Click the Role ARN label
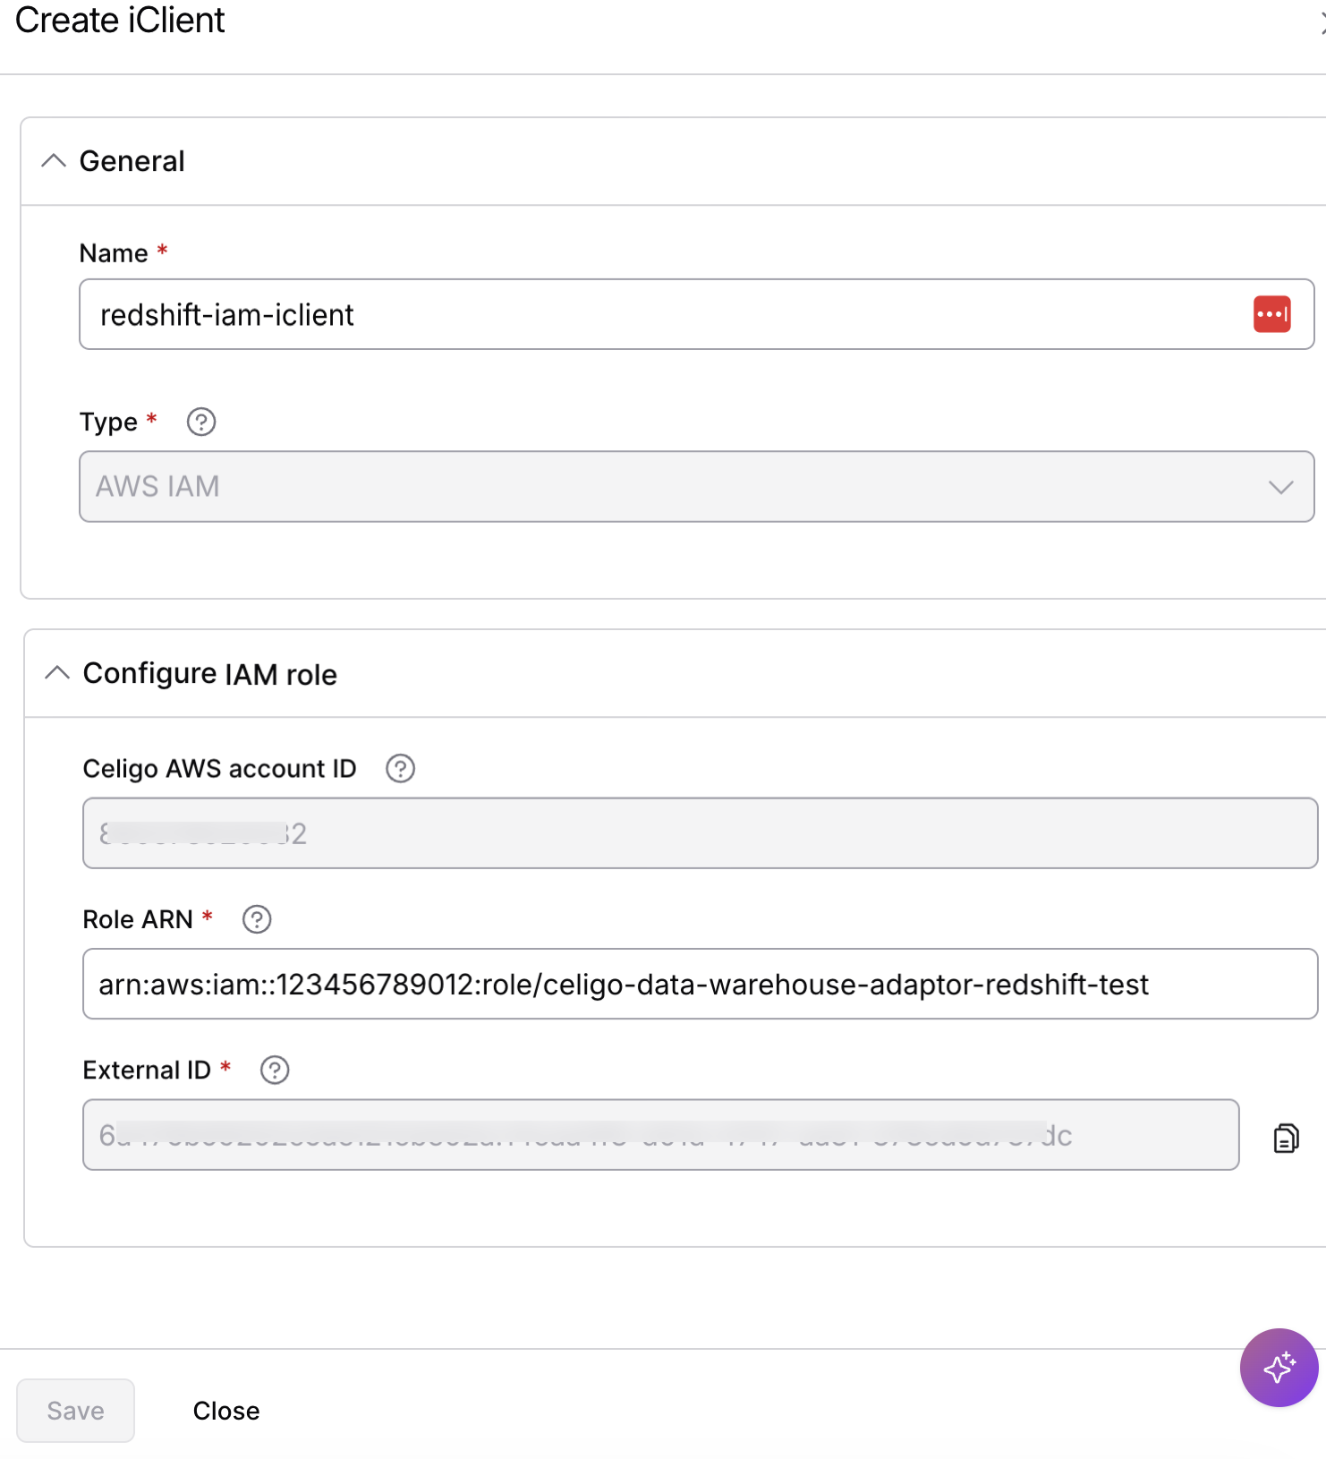This screenshot has height=1459, width=1326. click(x=138, y=919)
